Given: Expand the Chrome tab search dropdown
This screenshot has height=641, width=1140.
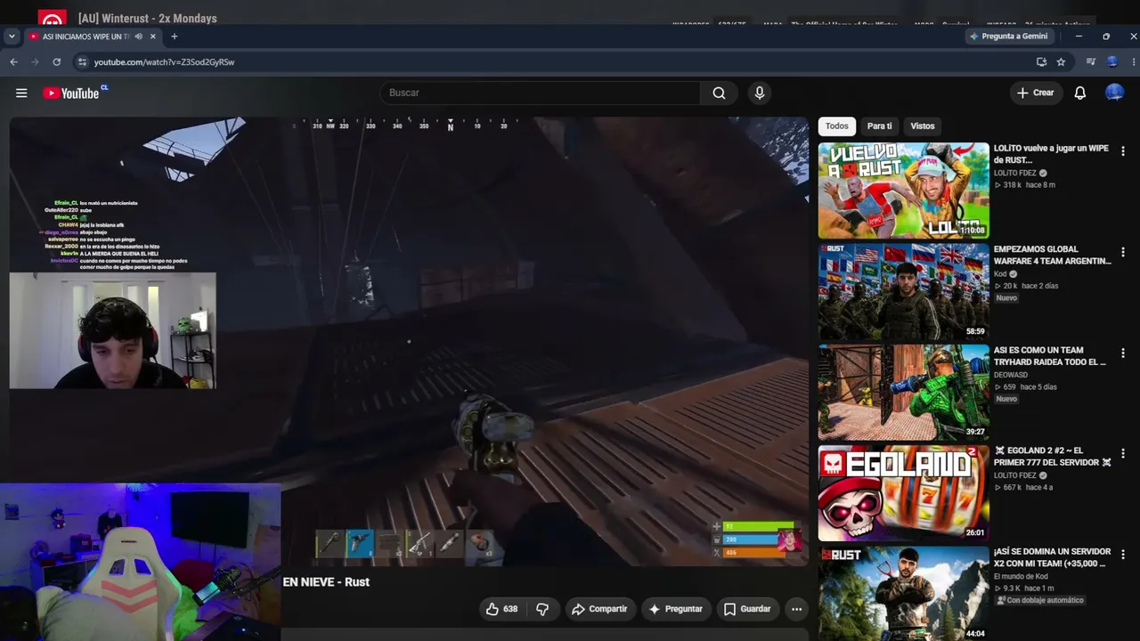Looking at the screenshot, I should [x=12, y=37].
